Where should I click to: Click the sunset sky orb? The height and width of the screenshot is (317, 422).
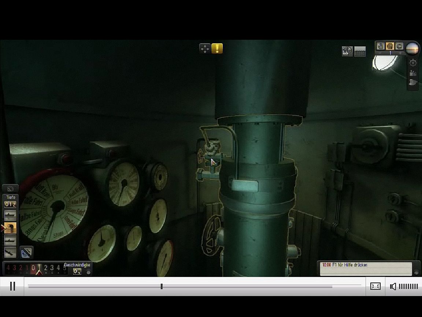(x=412, y=48)
